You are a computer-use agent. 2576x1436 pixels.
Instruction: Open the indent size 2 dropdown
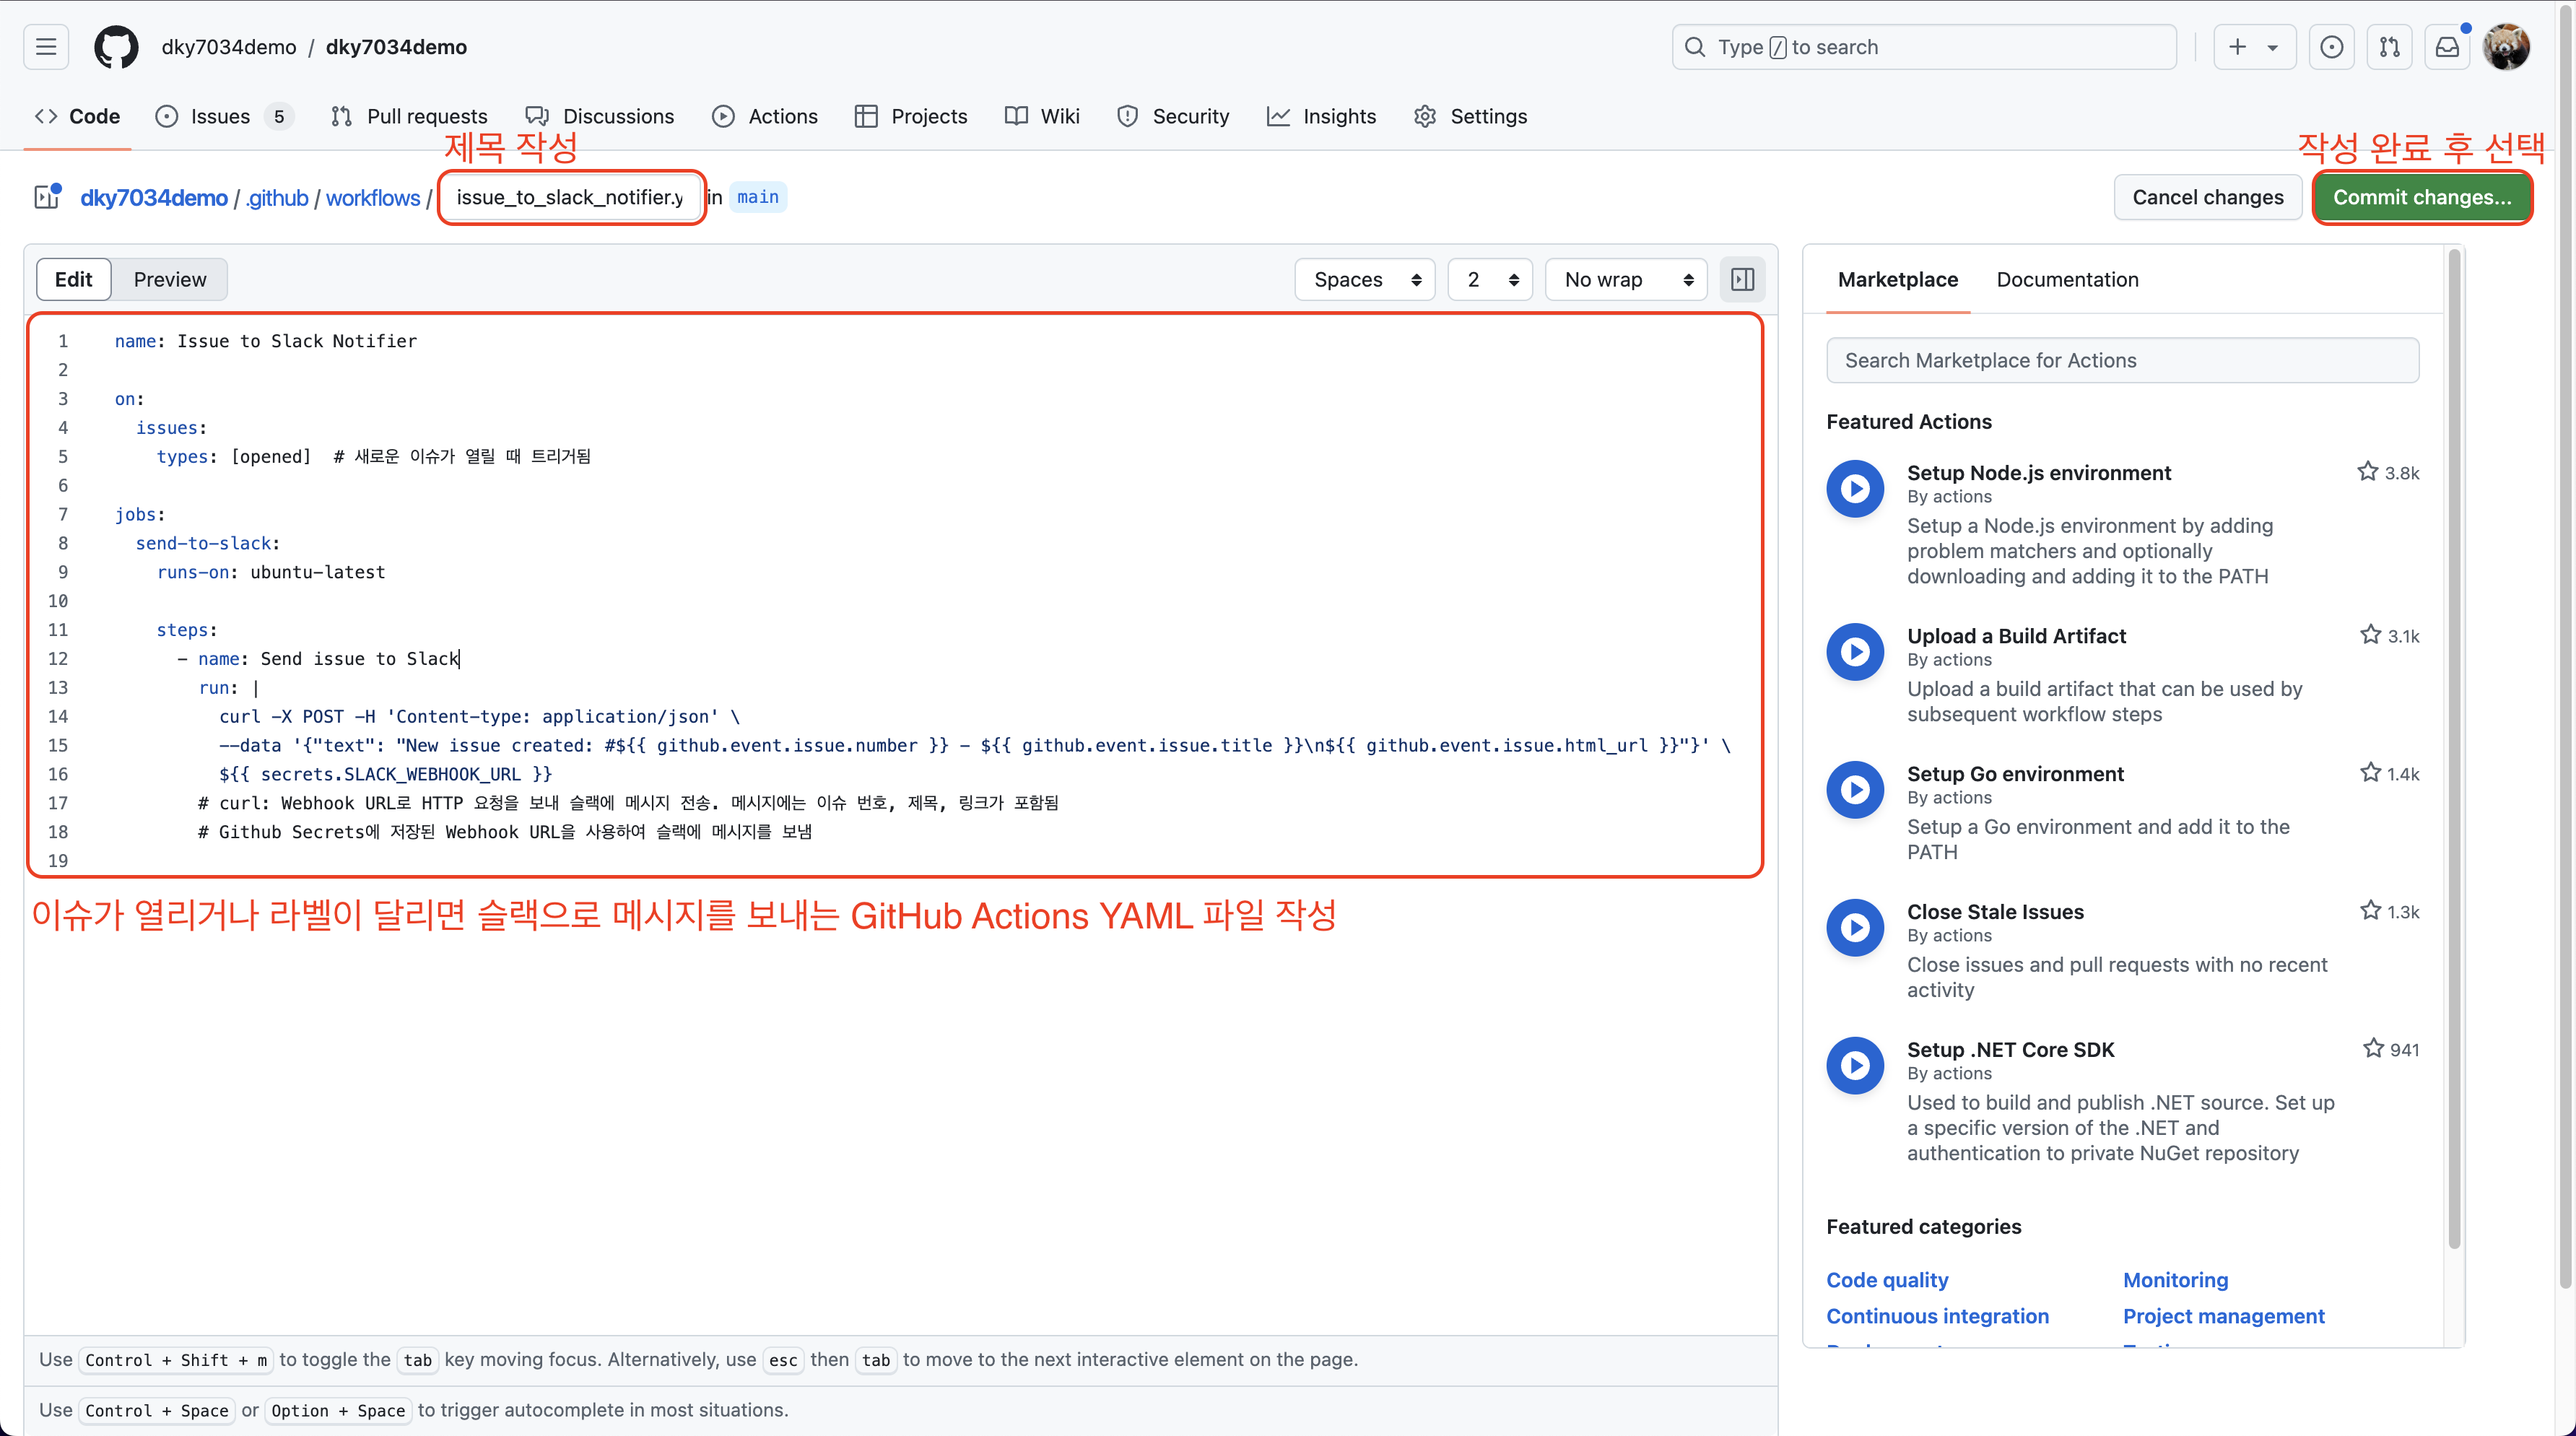1490,280
